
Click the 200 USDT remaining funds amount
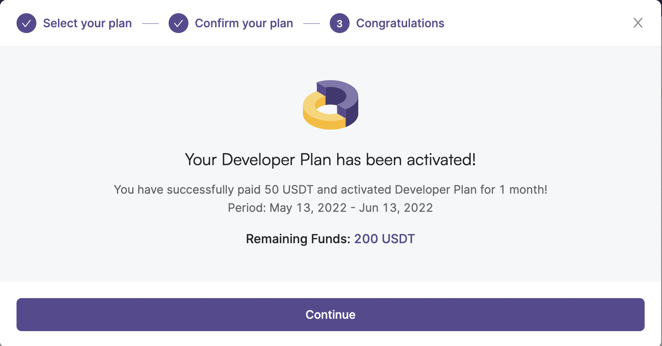click(384, 239)
